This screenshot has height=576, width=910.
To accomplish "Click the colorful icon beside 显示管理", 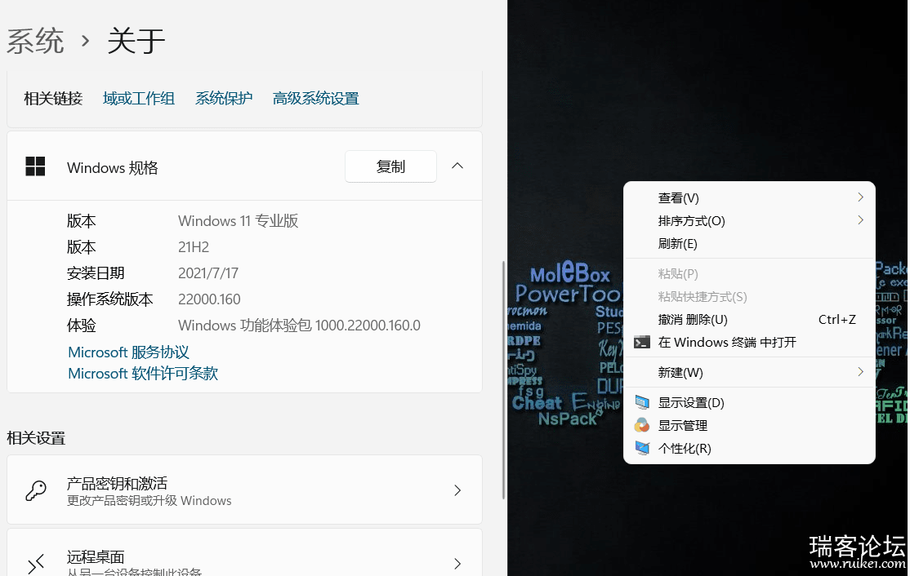I will (x=642, y=425).
